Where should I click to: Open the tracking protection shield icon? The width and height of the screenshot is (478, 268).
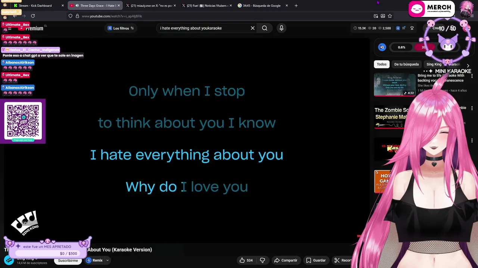(70, 16)
